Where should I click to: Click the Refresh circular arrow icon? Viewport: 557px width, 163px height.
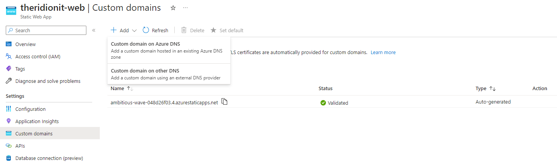146,30
